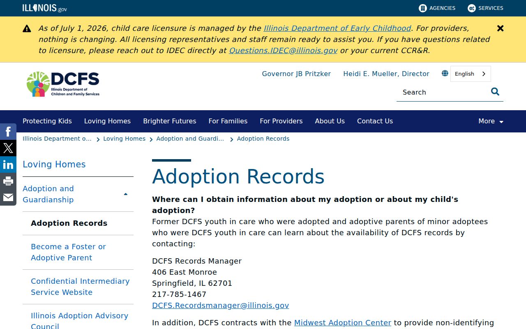Click the Search input field

[443, 92]
